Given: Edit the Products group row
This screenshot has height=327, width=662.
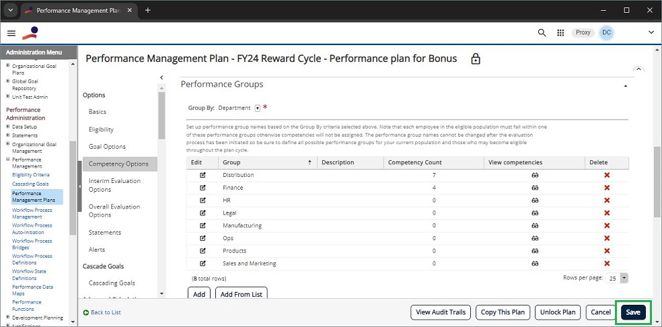Looking at the screenshot, I should 203,251.
